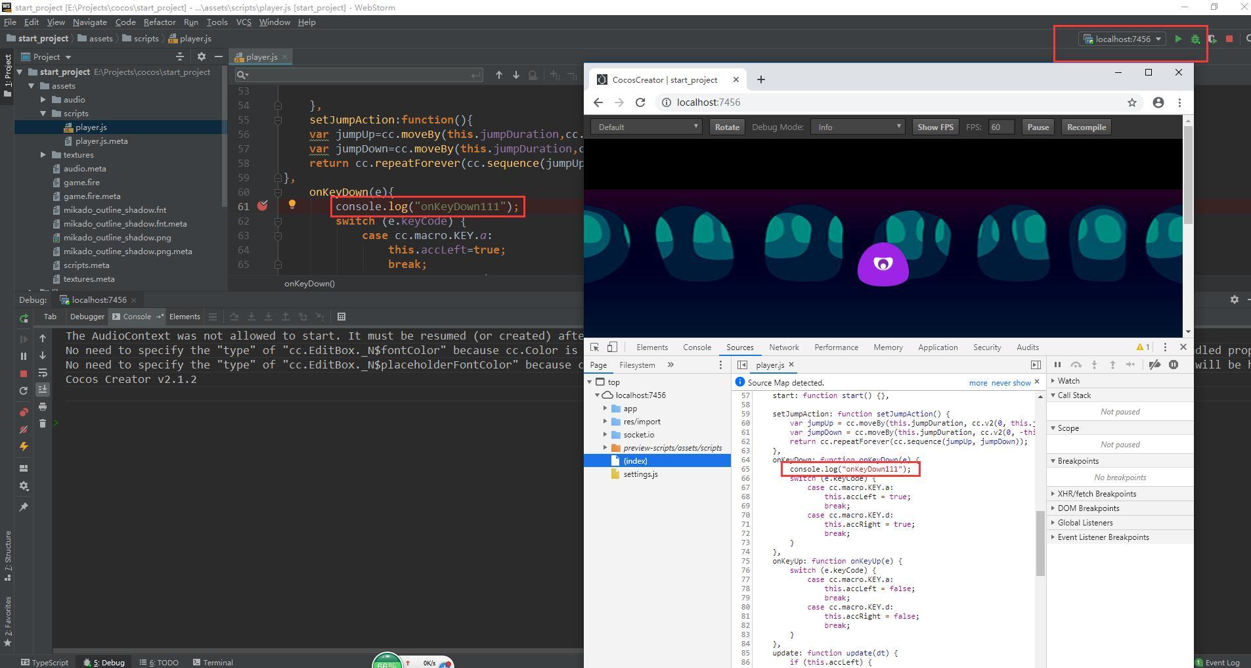The width and height of the screenshot is (1251, 668).
Task: Remove the breakpoint on line 61
Action: pyautogui.click(x=263, y=206)
